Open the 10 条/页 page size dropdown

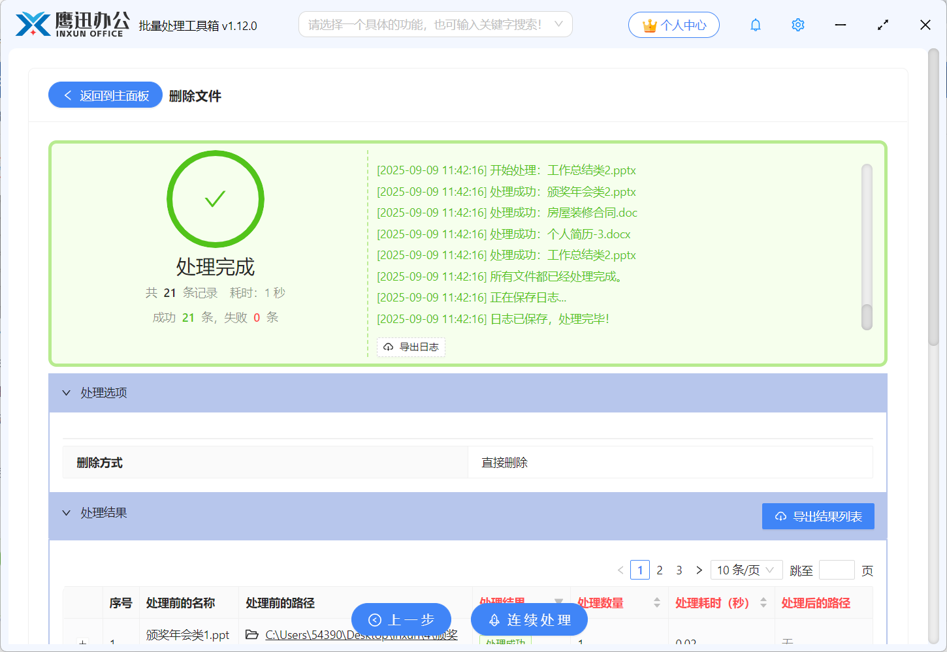coord(746,570)
